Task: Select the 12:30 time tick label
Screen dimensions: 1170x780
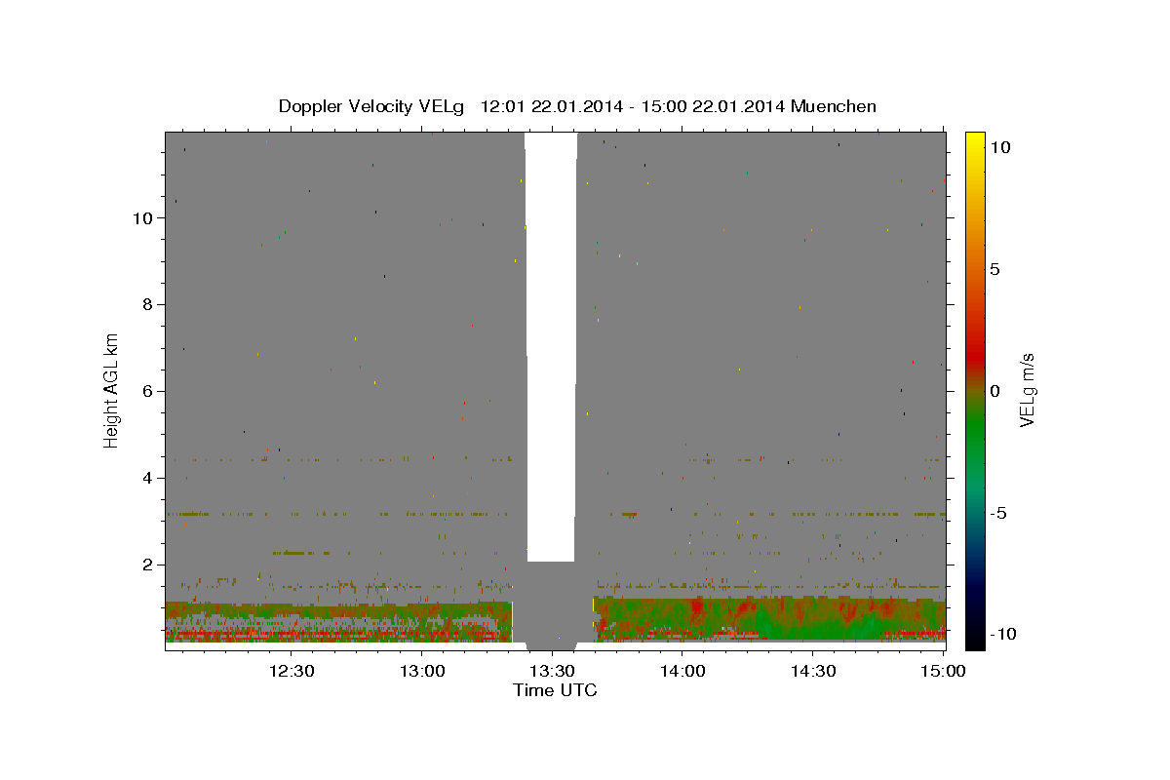Action: click(292, 671)
